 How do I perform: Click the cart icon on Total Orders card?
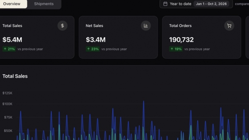click(x=229, y=26)
